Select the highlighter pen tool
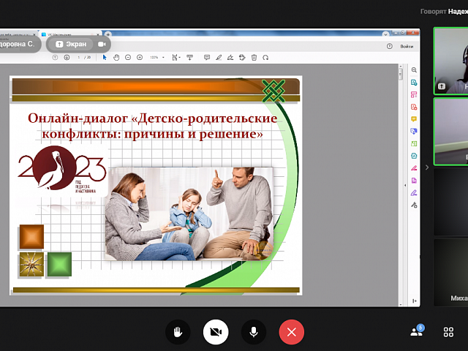The width and height of the screenshot is (468, 351). [219, 57]
